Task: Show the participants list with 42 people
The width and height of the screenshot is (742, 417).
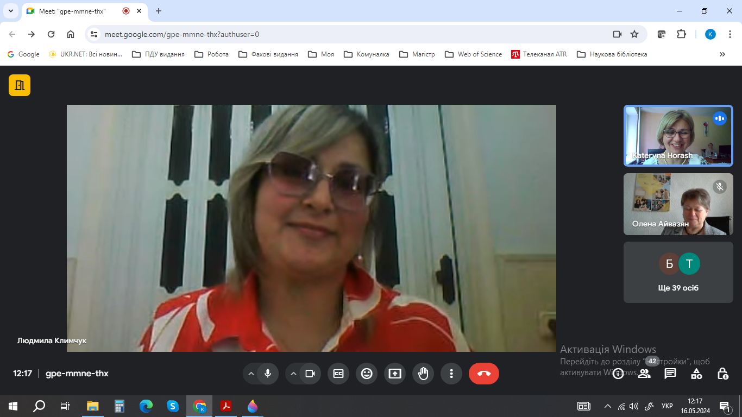Action: pos(644,374)
